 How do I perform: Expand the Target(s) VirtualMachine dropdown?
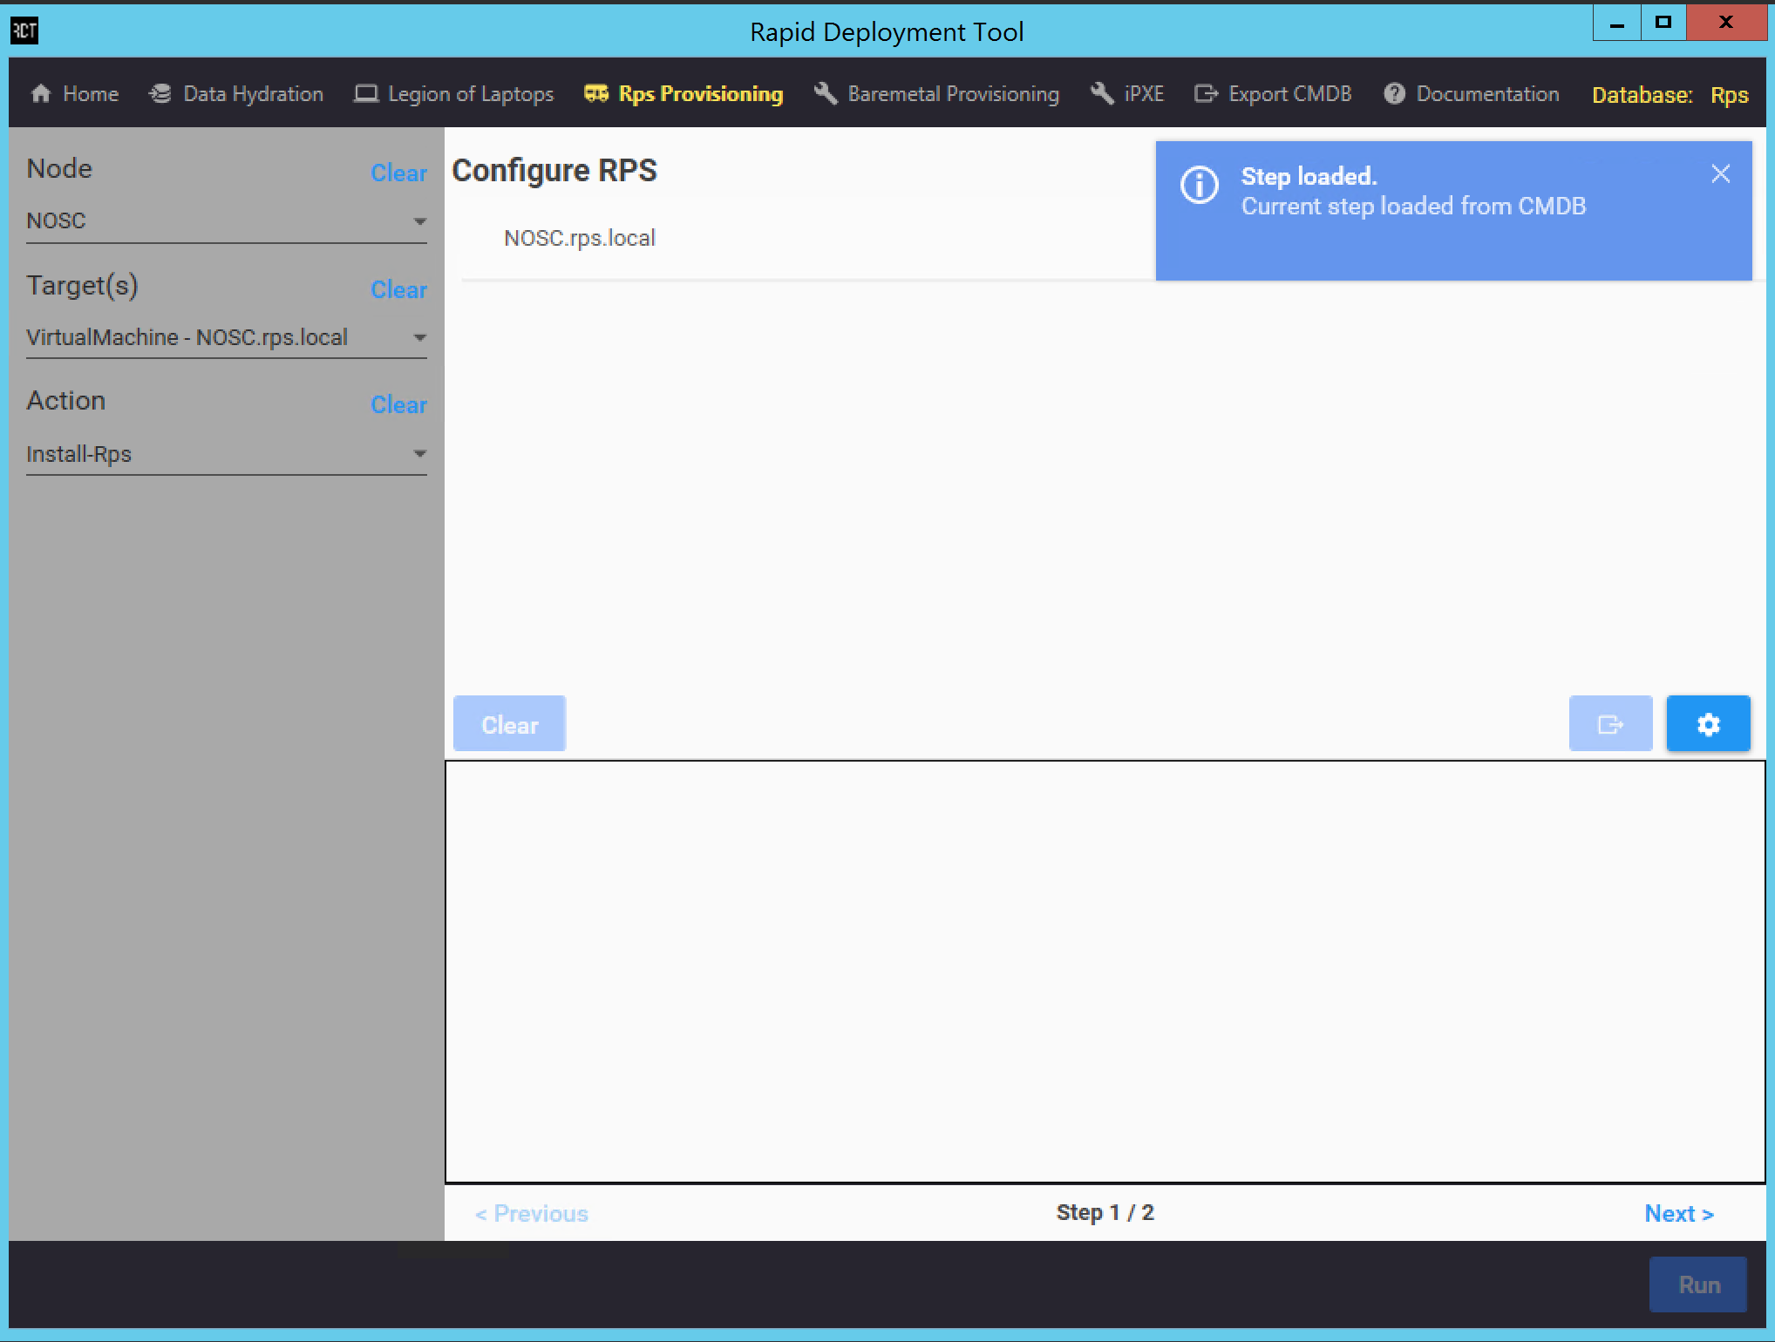coord(227,338)
